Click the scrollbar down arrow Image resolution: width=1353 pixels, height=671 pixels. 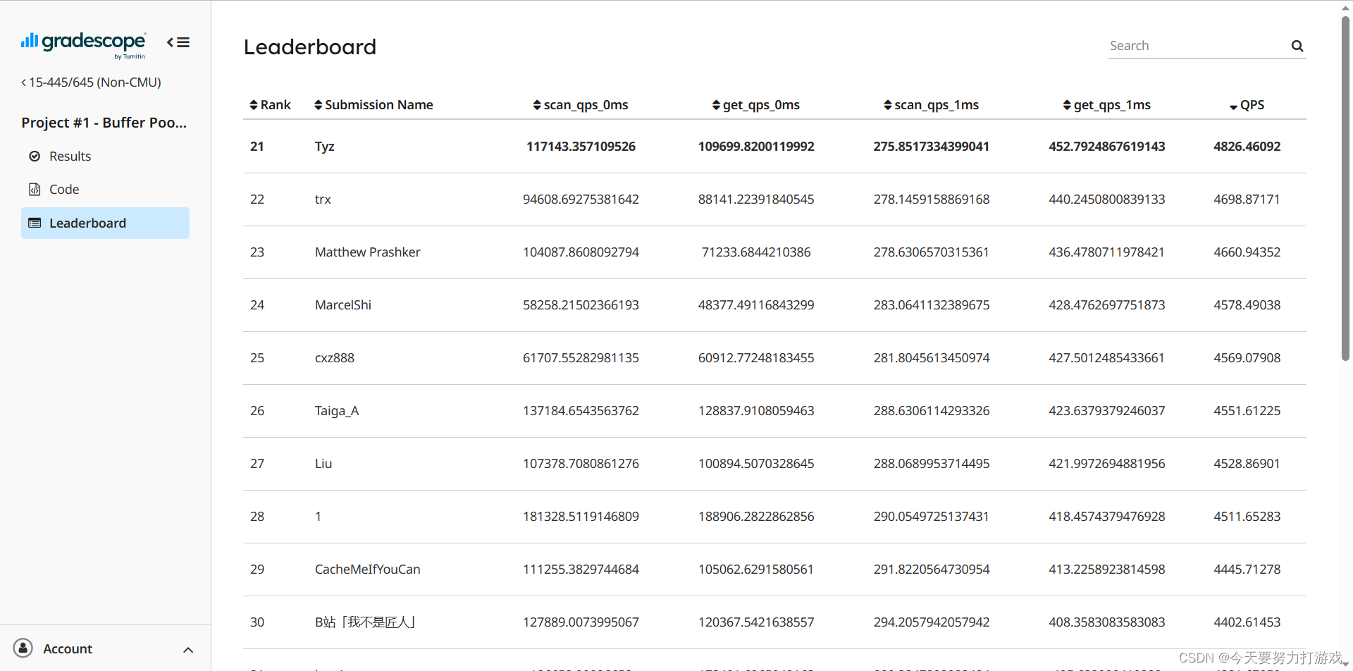click(1345, 665)
